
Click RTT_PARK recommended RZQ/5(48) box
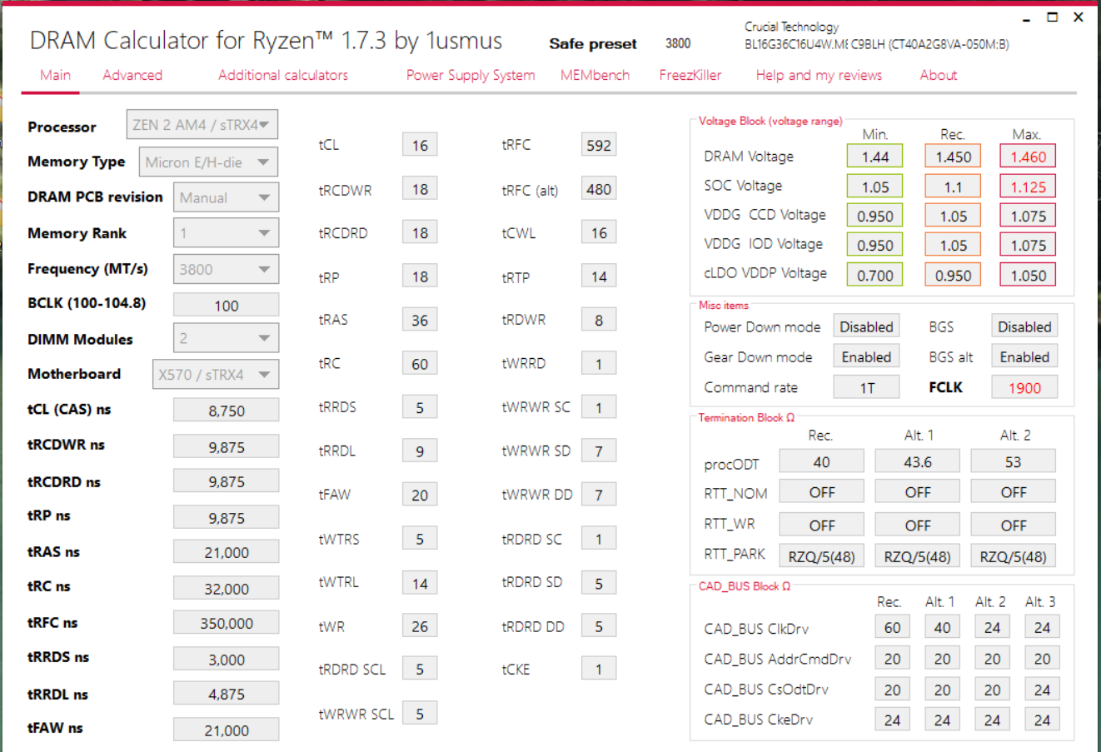coord(821,555)
